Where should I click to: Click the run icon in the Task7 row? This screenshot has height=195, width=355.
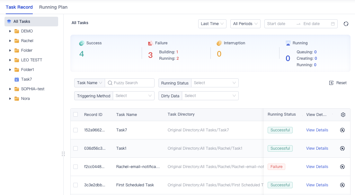point(342,130)
